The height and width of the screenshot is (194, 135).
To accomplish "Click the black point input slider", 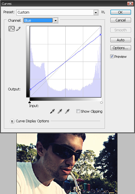I will 29,102.
